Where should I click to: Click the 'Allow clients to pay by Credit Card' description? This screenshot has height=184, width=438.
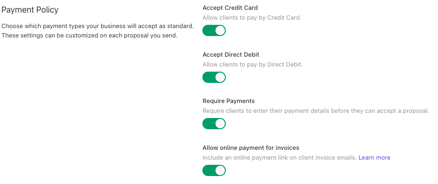point(252,18)
